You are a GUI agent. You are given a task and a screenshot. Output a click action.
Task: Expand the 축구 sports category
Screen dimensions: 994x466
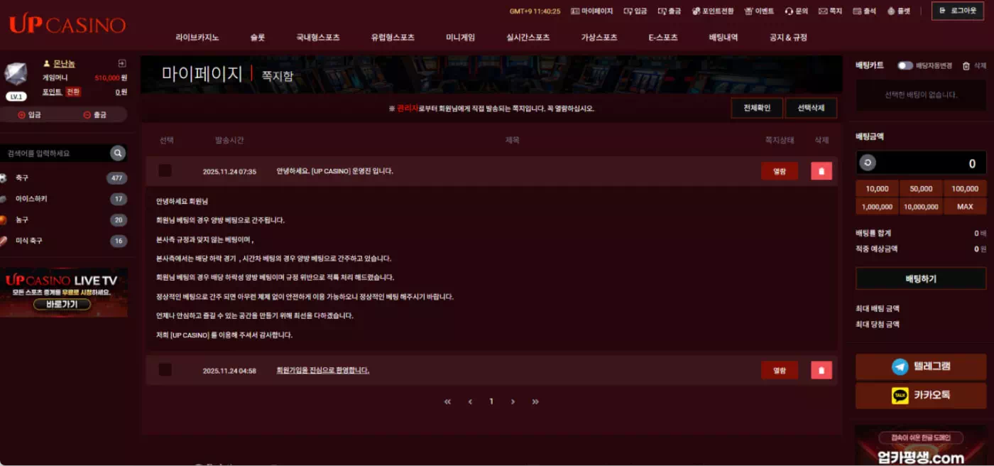point(64,178)
